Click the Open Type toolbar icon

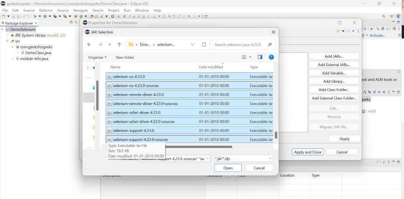point(91,16)
